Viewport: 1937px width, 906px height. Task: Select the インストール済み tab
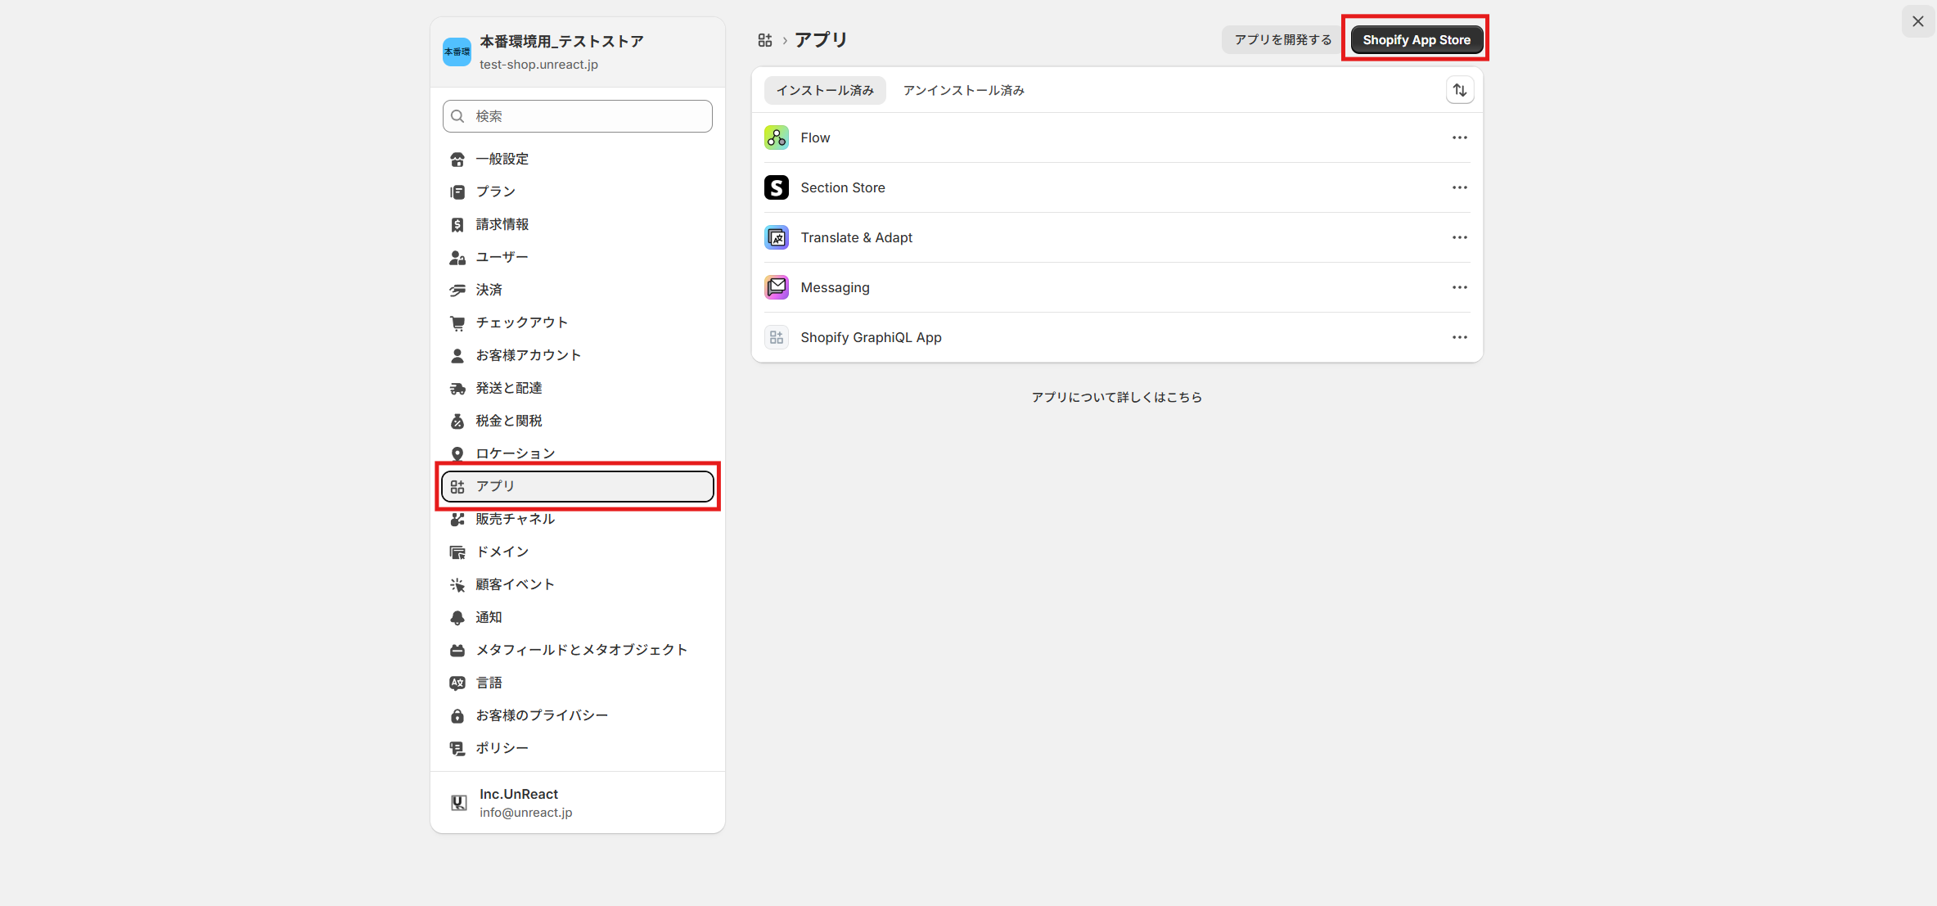pyautogui.click(x=824, y=90)
